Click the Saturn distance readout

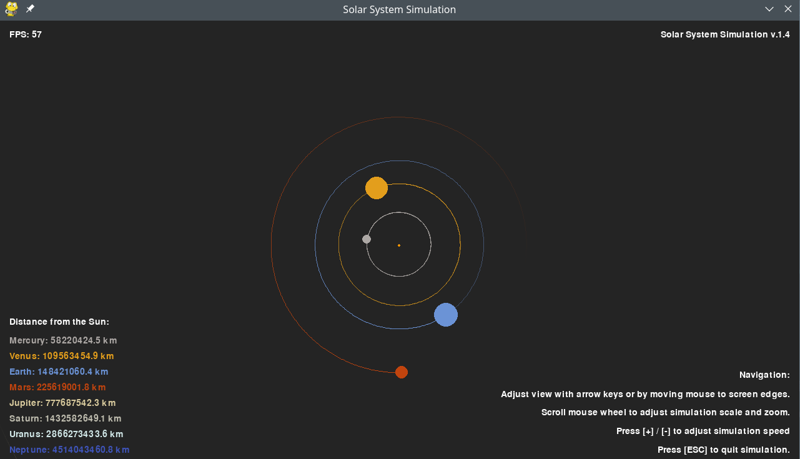[66, 418]
